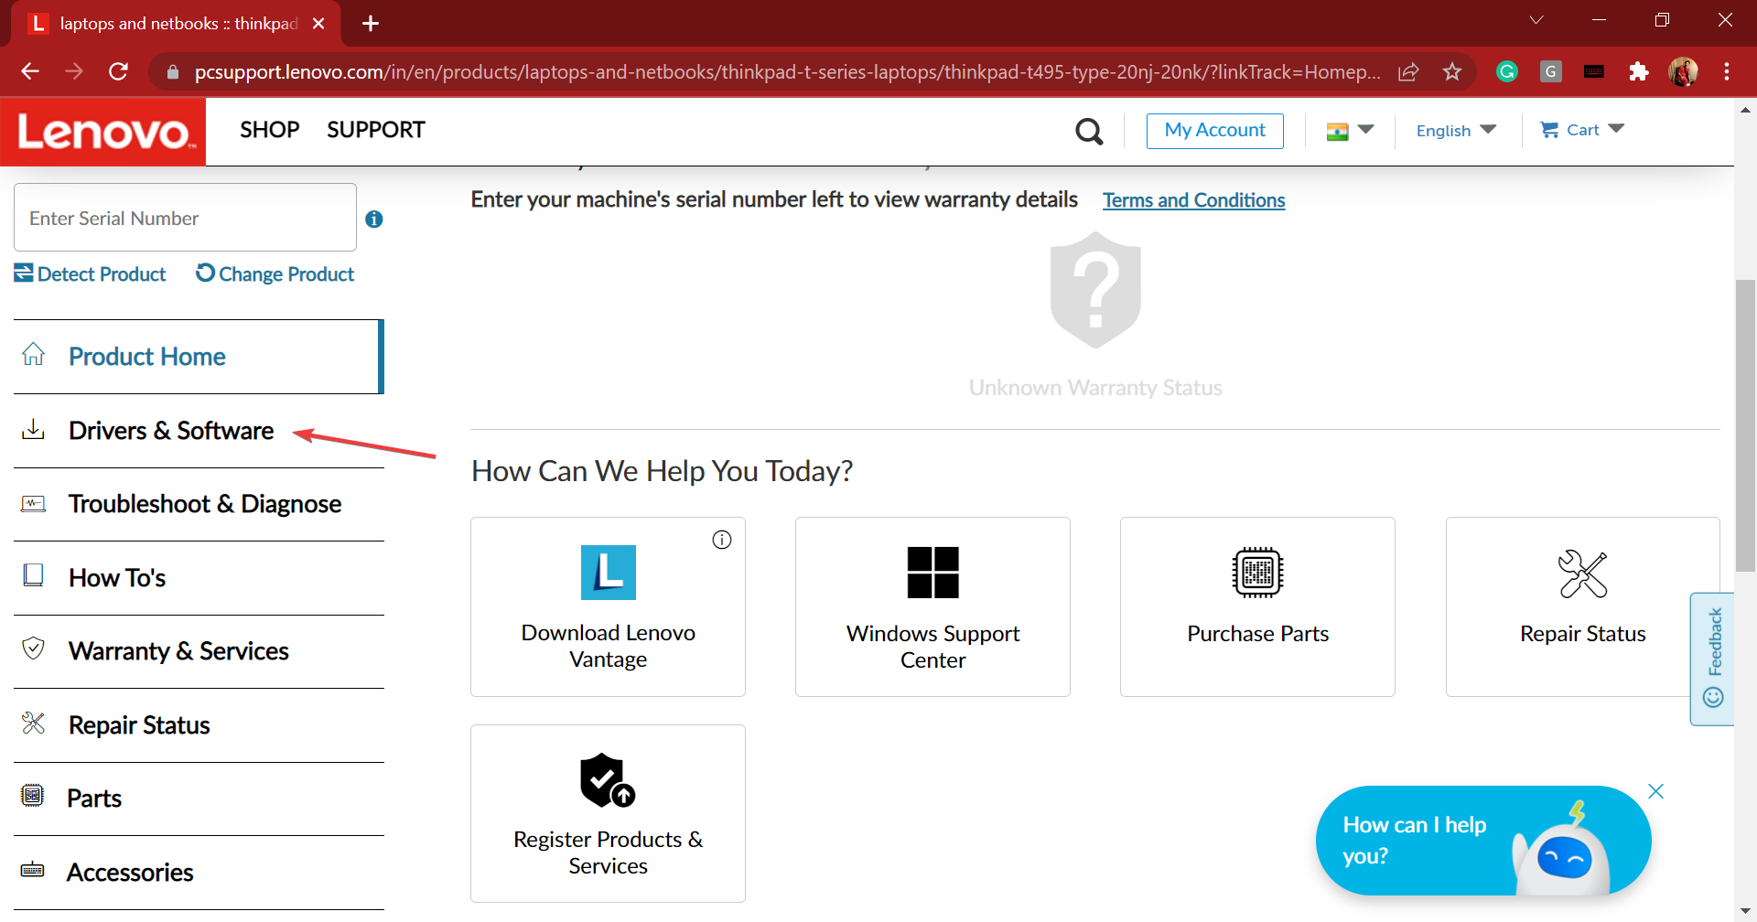
Task: Click the Lenovo logo
Action: (102, 132)
